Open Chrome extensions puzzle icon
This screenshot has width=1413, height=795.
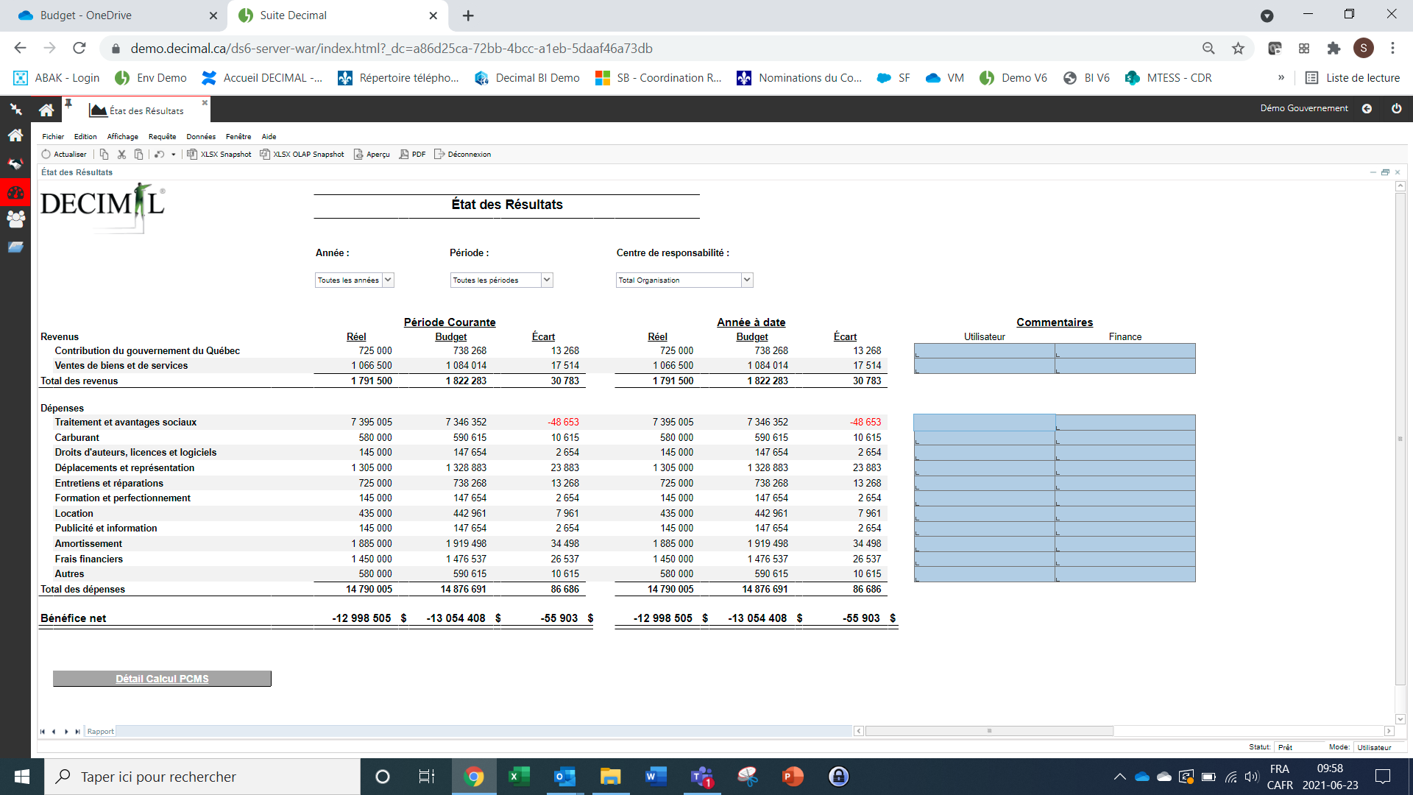pyautogui.click(x=1334, y=49)
